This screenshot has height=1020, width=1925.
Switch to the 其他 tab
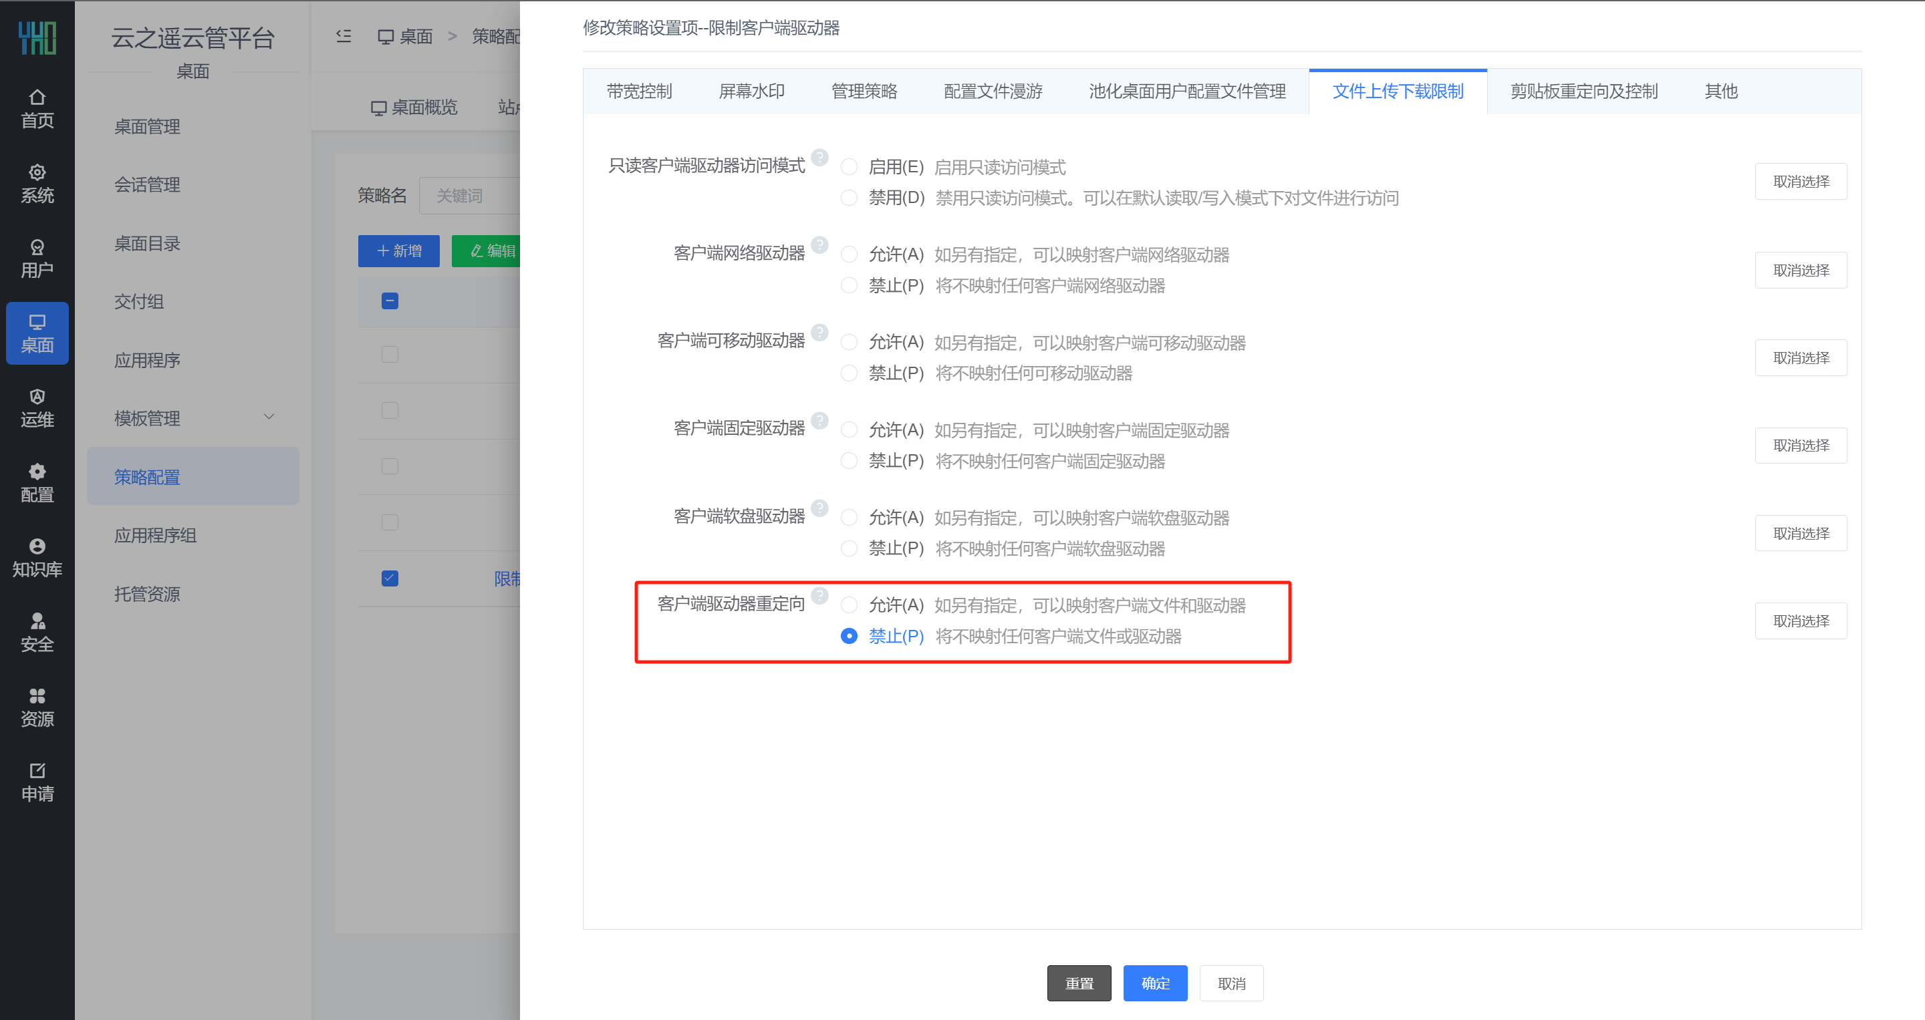point(1721,91)
